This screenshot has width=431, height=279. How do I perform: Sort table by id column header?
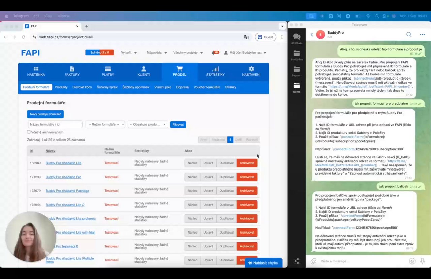[x=31, y=151]
